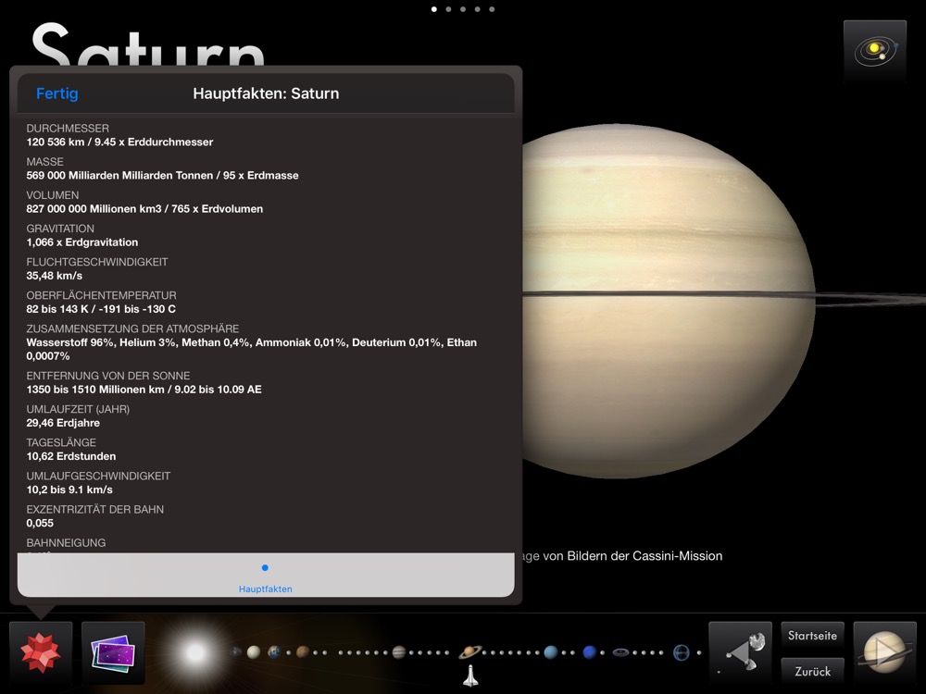Image resolution: width=926 pixels, height=694 pixels.
Task: Open the image gallery photos icon
Action: (113, 652)
